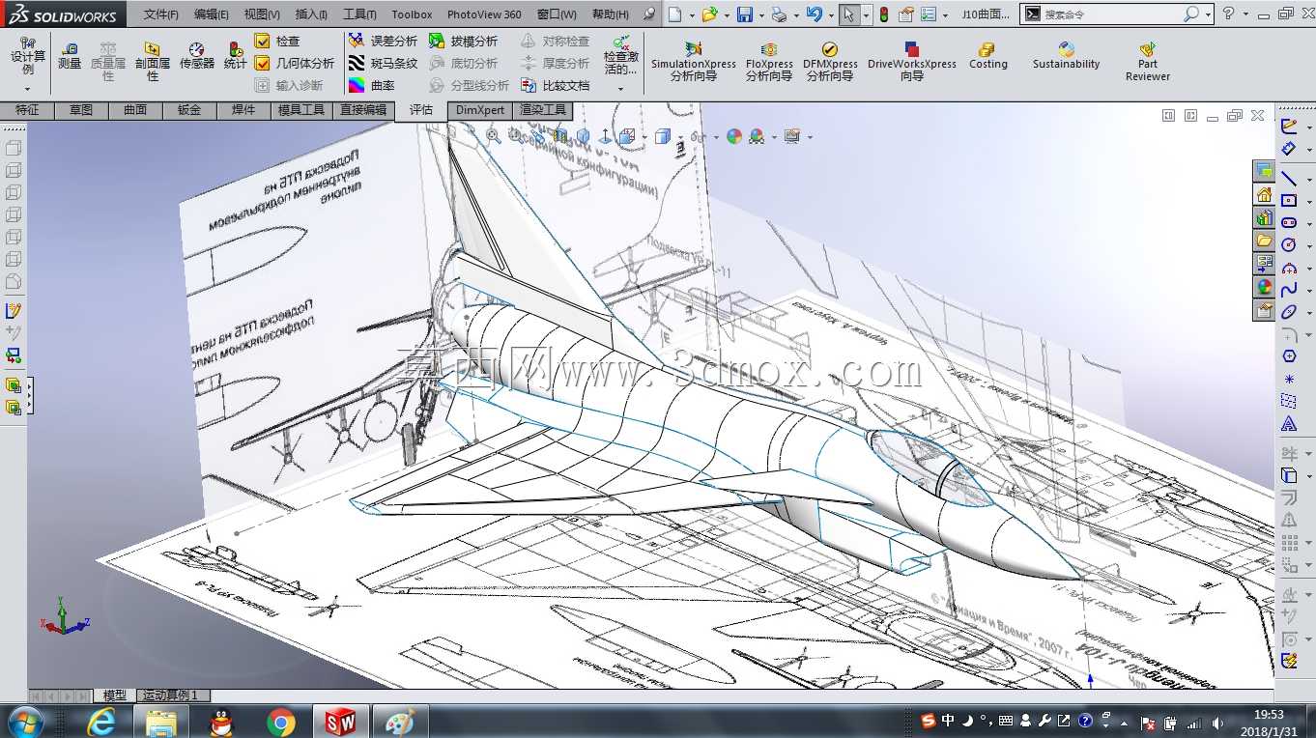Image resolution: width=1316 pixels, height=738 pixels.
Task: Run the 斑马条纹 zebra stripes analysis
Action: pos(384,63)
